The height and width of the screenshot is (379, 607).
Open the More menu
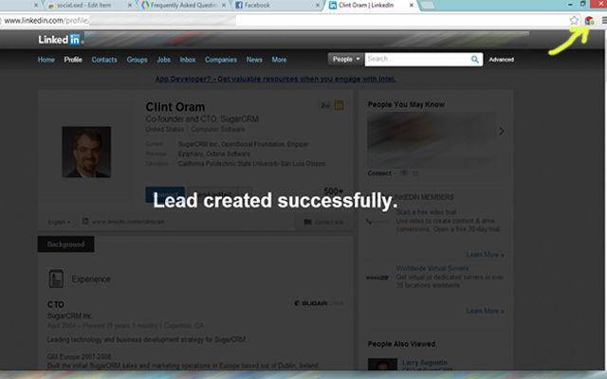coord(279,60)
